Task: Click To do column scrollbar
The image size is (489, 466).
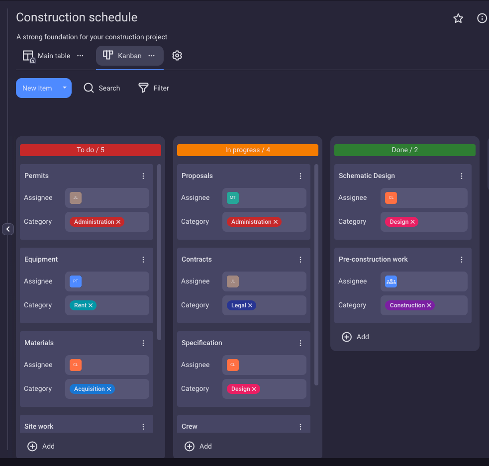Action: [159, 252]
